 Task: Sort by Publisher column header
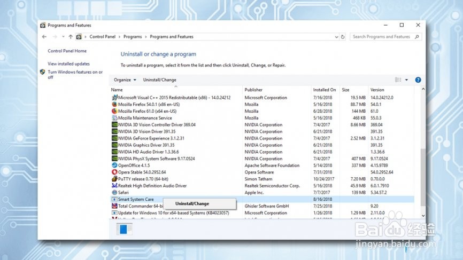(253, 90)
